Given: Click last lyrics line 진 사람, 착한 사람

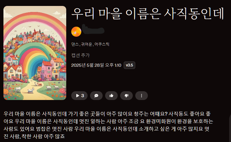Looking at the screenshot, I should (x=34, y=136).
